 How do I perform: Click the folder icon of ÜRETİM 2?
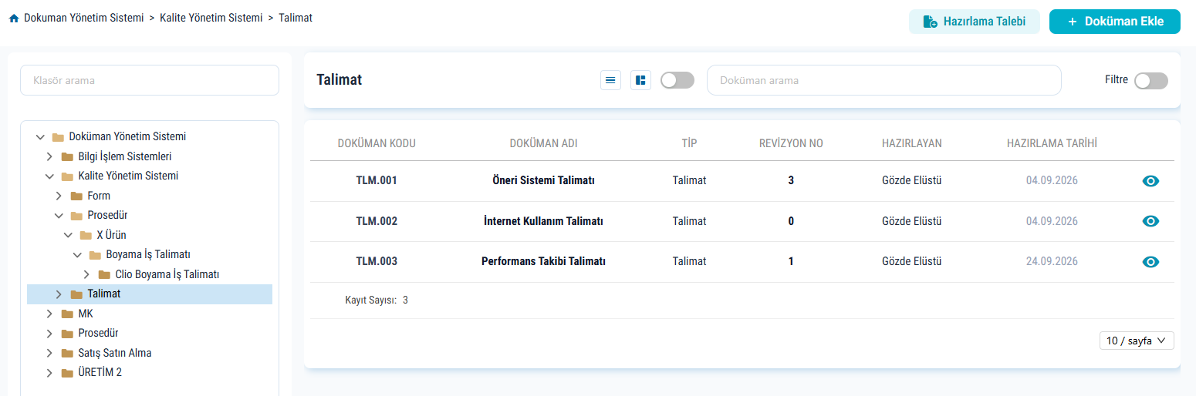67,373
